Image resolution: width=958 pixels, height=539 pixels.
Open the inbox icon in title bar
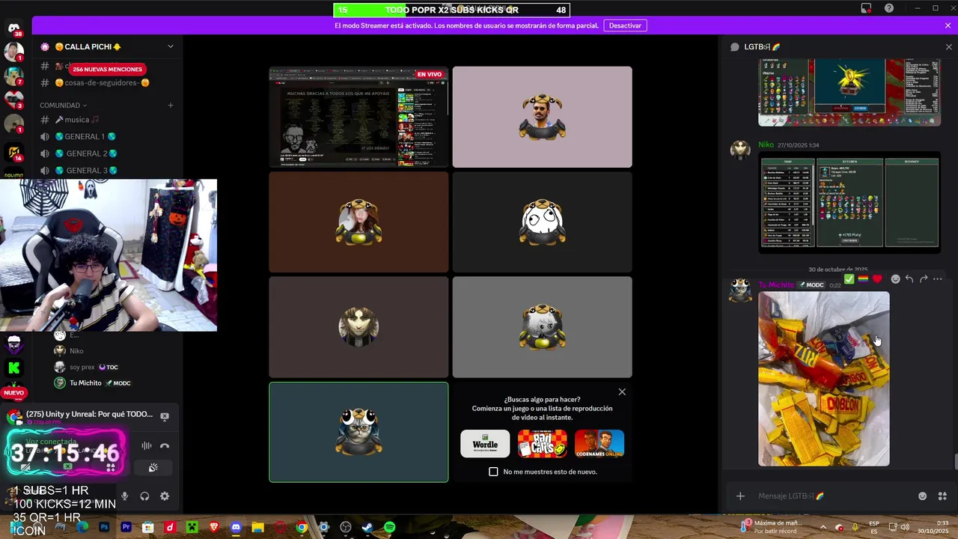[x=866, y=8]
